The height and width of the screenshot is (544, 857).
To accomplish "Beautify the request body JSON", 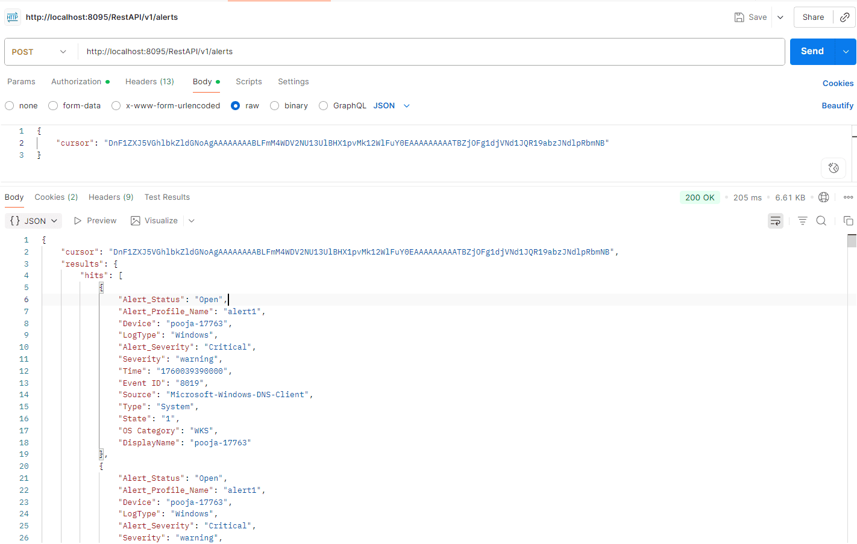I will coord(837,105).
